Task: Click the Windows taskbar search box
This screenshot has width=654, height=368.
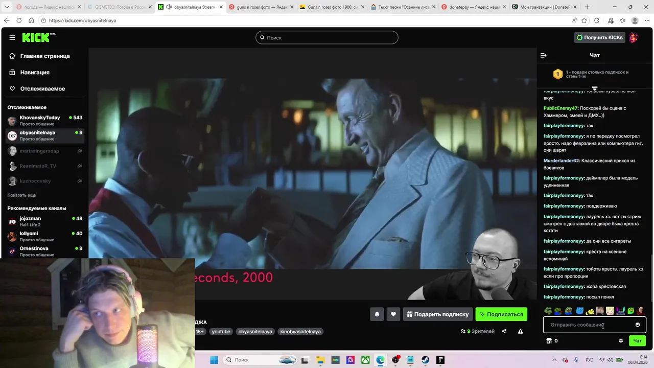Action: pyautogui.click(x=261, y=360)
